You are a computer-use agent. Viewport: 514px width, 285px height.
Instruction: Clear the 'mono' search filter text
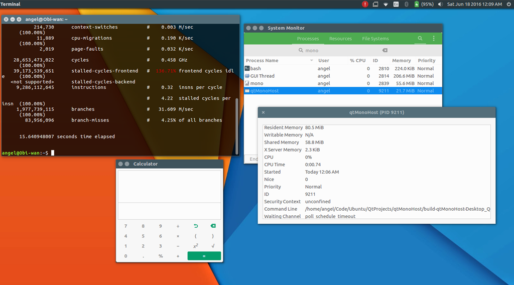[x=385, y=51]
